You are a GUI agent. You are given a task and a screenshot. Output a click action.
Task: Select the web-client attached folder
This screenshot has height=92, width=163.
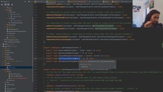click(8, 46)
